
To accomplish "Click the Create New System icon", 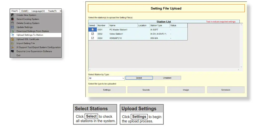I will pyautogui.click(x=12, y=15).
